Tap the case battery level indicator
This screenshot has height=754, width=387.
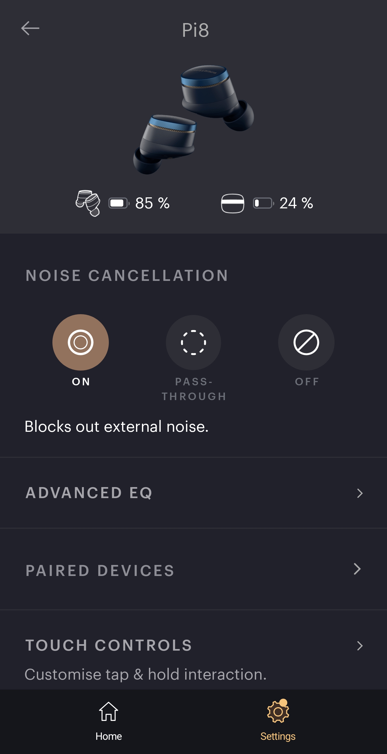click(x=263, y=203)
